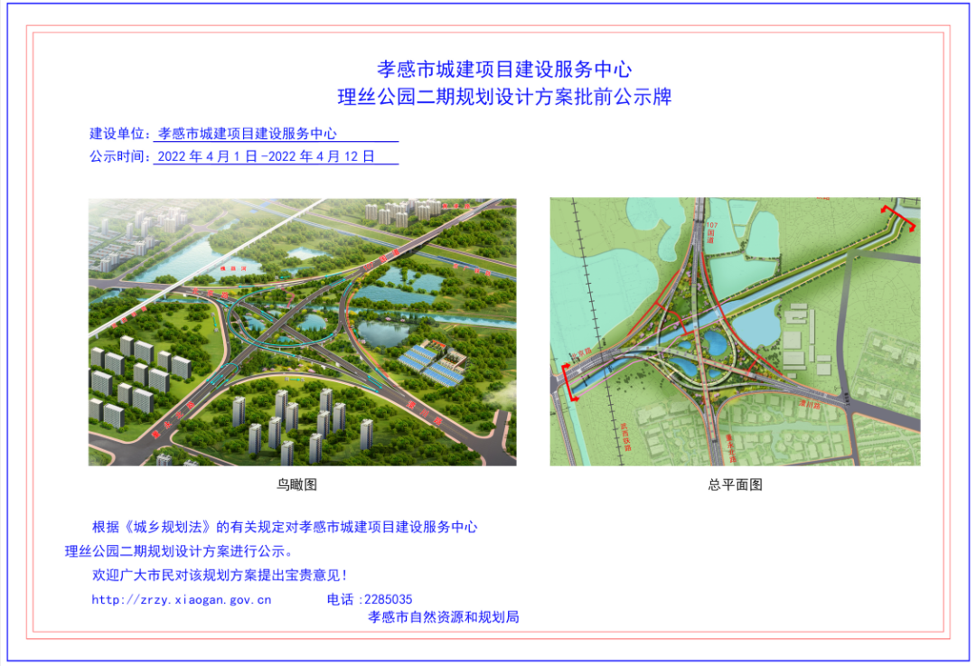This screenshot has height=666, width=976.
Task: Select the title 孝感市城建项目建设服务中心
Action: [x=503, y=69]
